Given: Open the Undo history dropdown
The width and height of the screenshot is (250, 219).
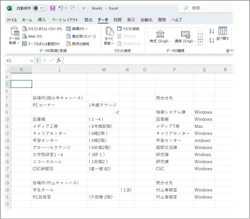Looking at the screenshot, I should point(66,8).
